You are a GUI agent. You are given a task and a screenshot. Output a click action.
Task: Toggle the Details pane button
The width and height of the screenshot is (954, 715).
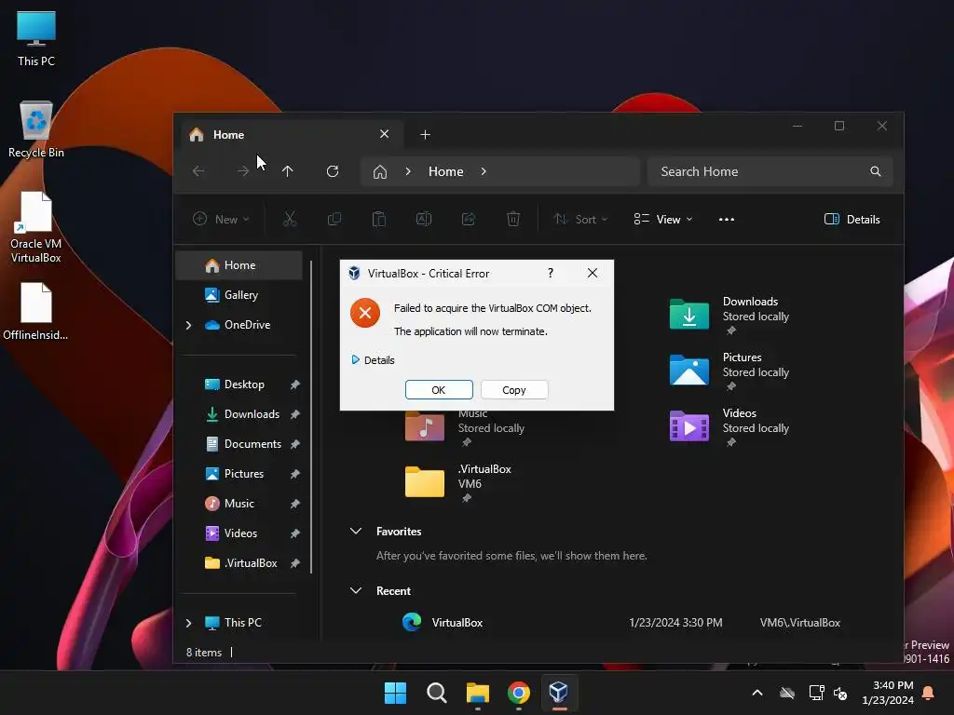[852, 220]
